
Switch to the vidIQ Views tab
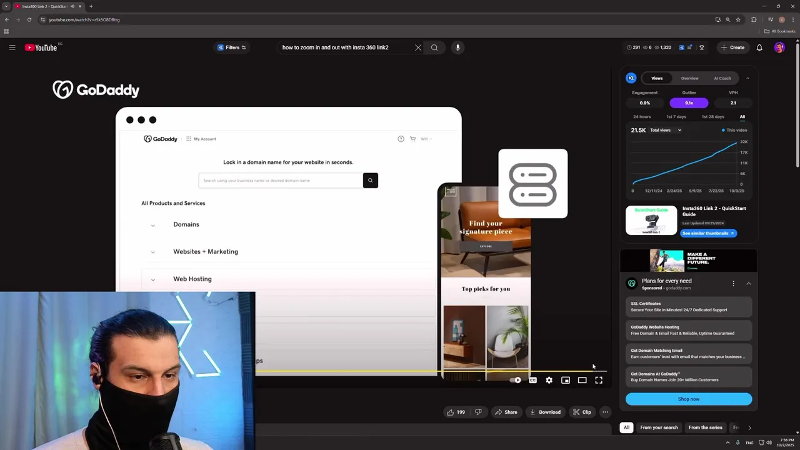[x=657, y=78]
